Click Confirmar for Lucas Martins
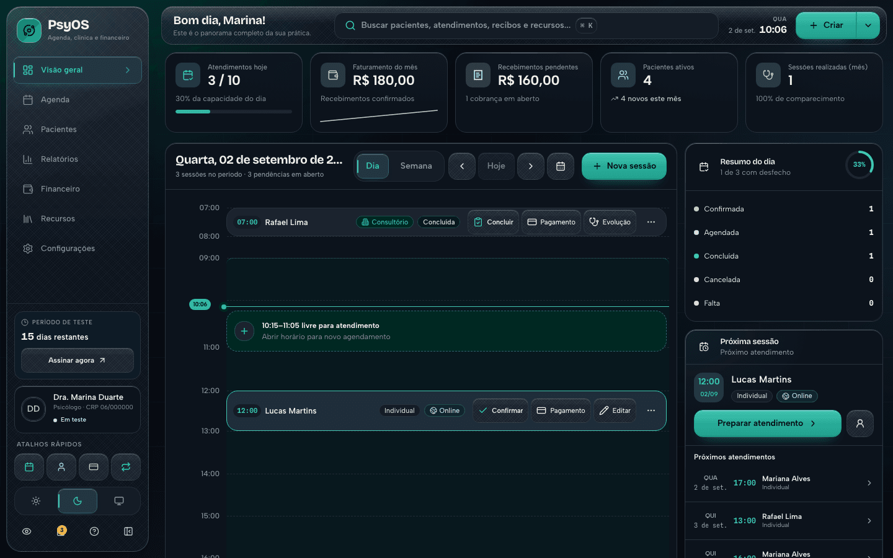The width and height of the screenshot is (893, 558). (500, 410)
